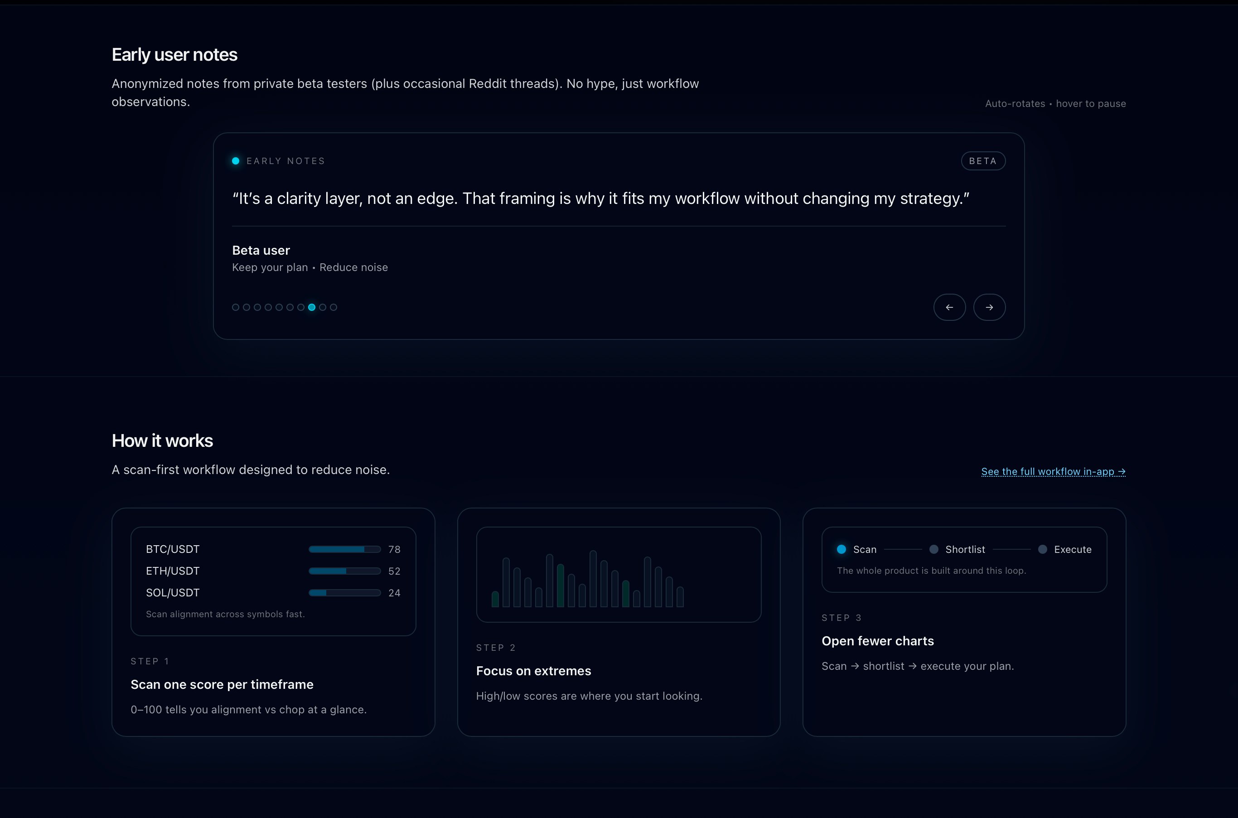Click the right arrow to see next note
The width and height of the screenshot is (1238, 818).
coord(989,307)
